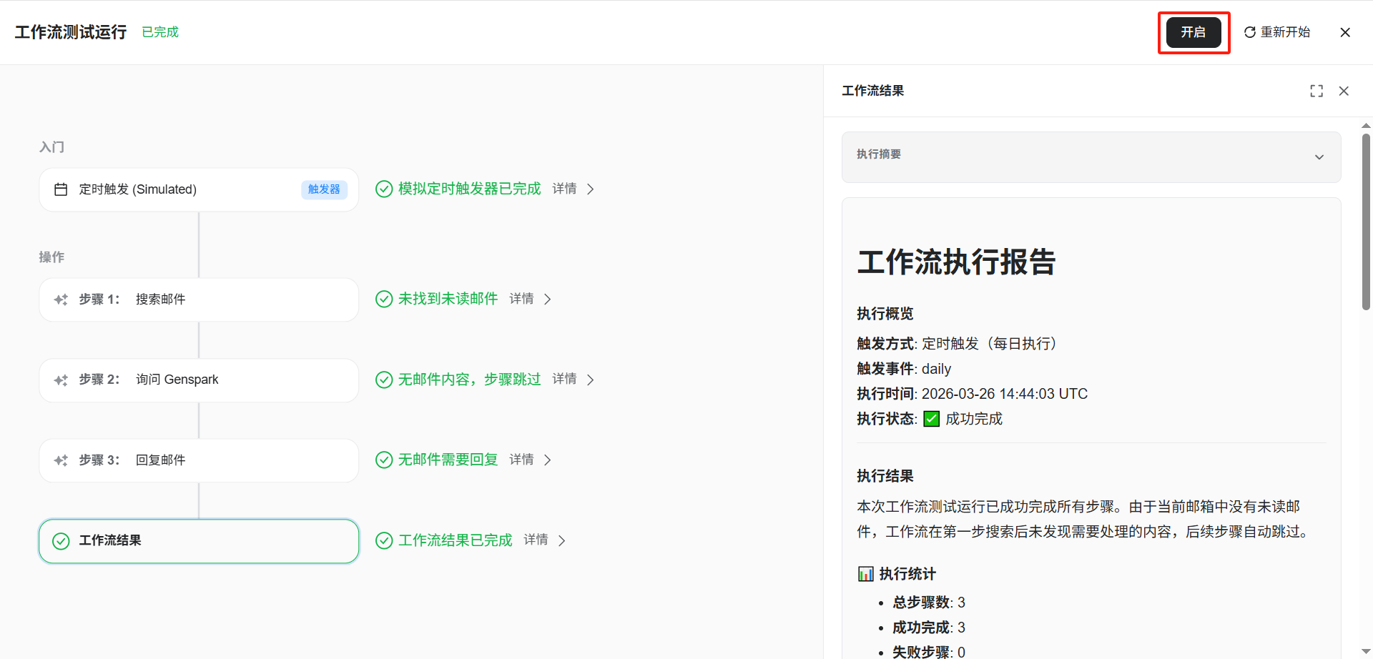Click green check icon beside 未找到未读邮件
Image resolution: width=1373 pixels, height=659 pixels.
384,299
